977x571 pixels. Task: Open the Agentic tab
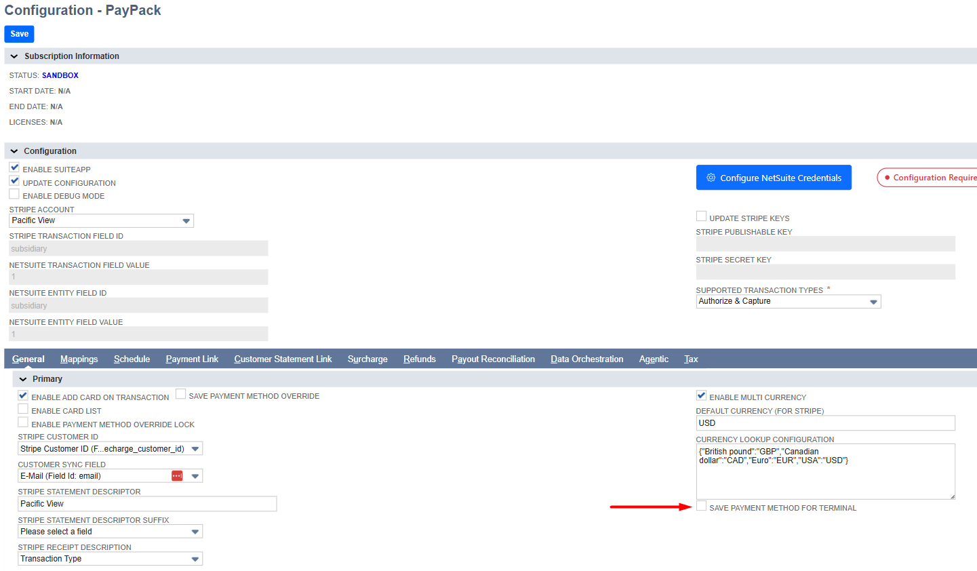click(x=654, y=359)
